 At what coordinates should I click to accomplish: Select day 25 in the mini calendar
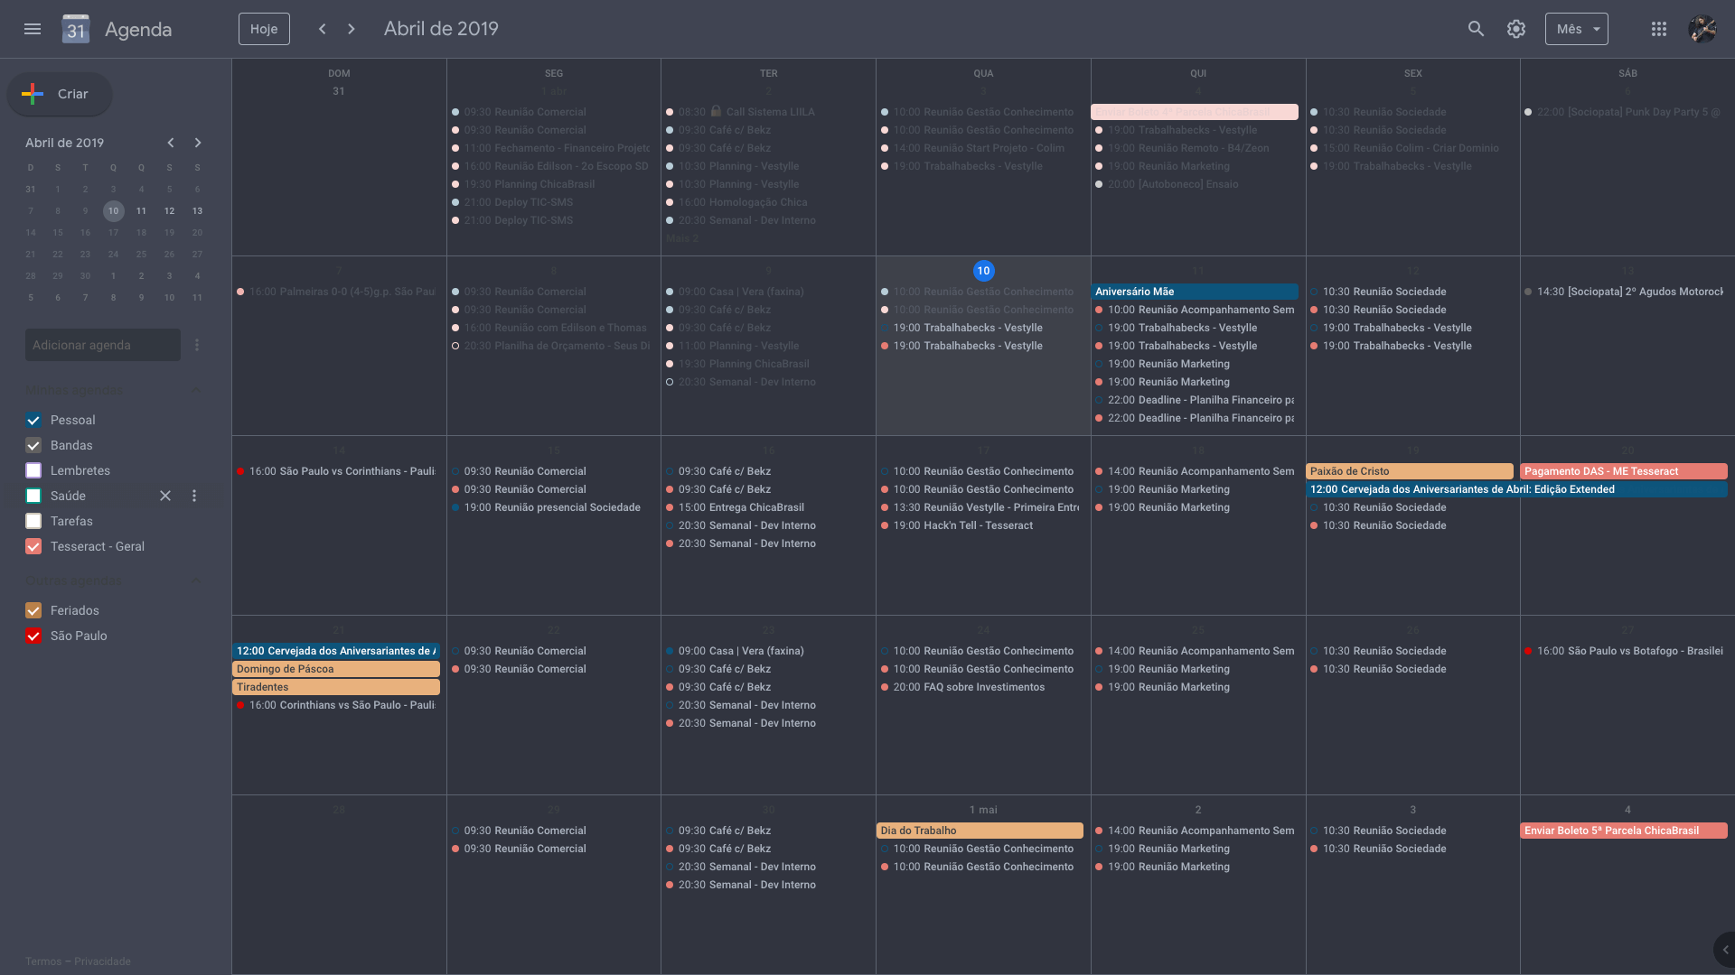pyautogui.click(x=141, y=254)
